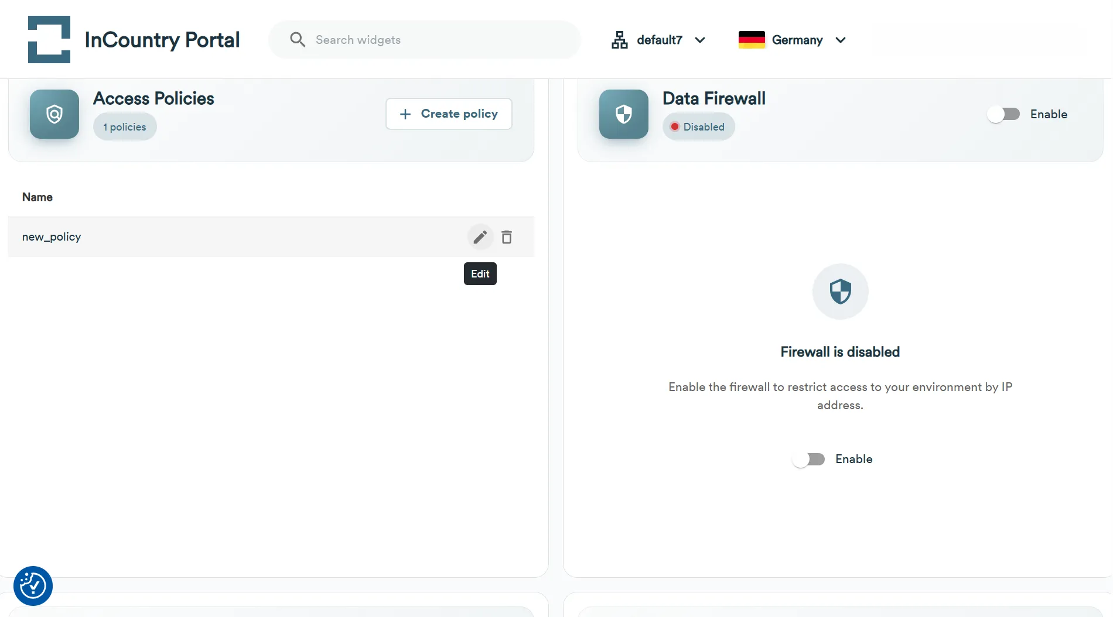Toggle the Enable switch in Data Firewall header
This screenshot has height=617, width=1113.
pos(1003,114)
